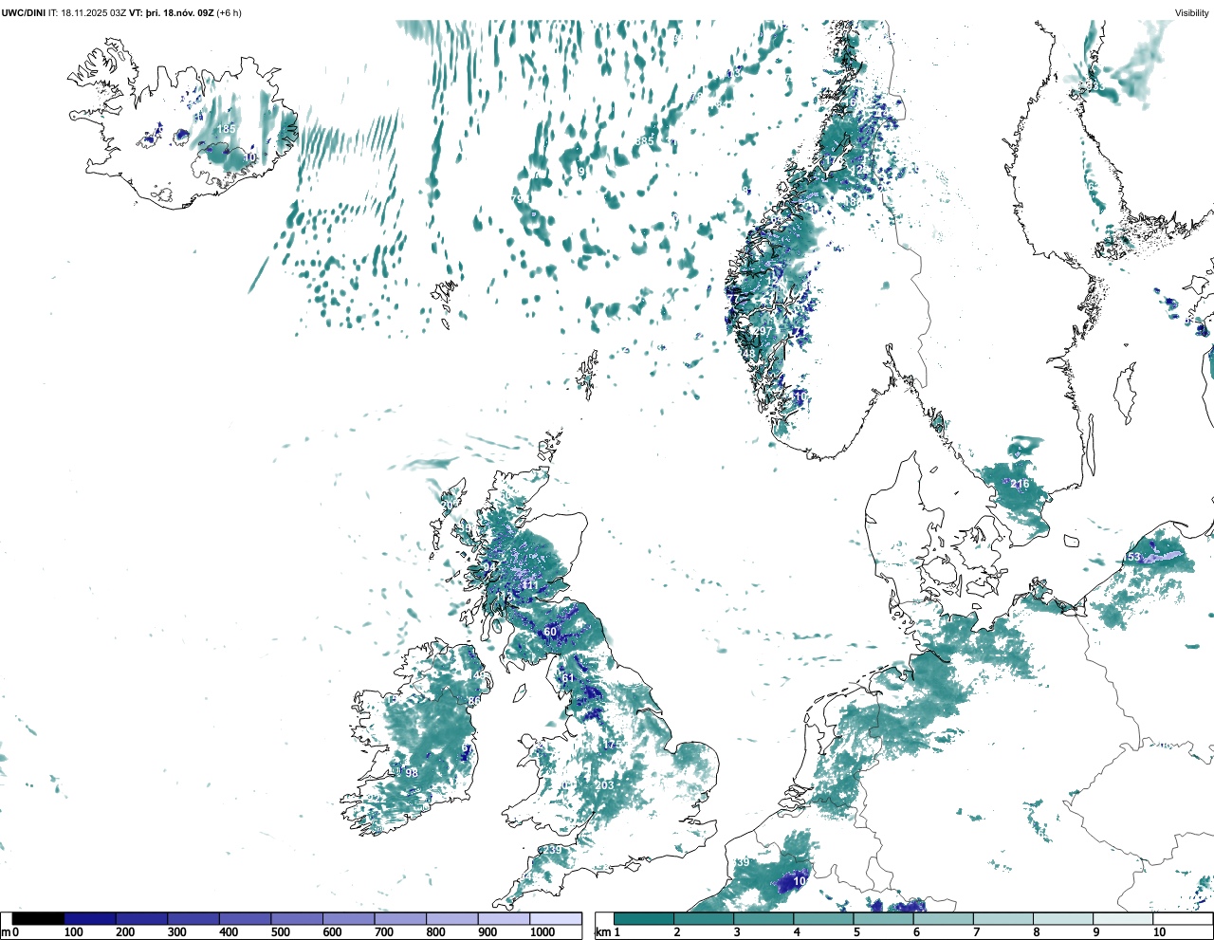This screenshot has height=940, width=1214.
Task: Click the initial time '18.11.2025 03Z'
Action: tap(93, 12)
